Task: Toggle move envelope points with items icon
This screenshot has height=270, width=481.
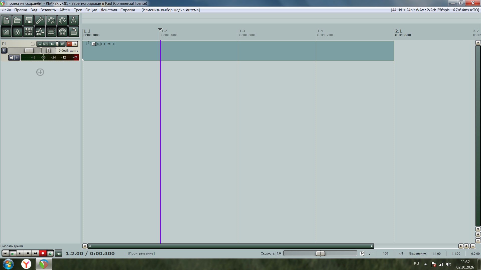Action: 40,32
